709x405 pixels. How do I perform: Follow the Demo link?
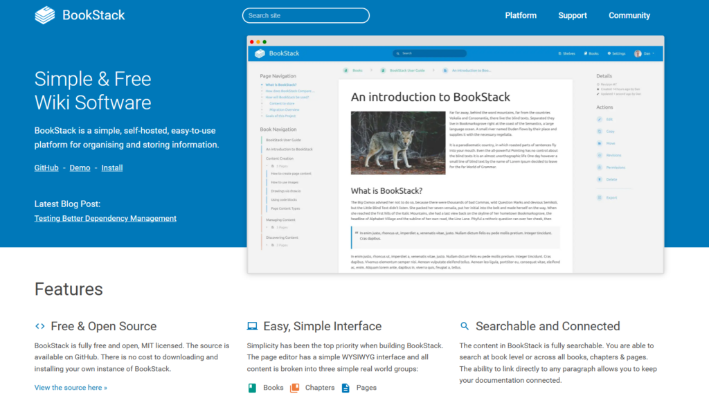80,168
